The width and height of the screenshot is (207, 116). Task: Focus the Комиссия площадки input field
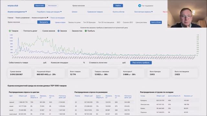75,63
